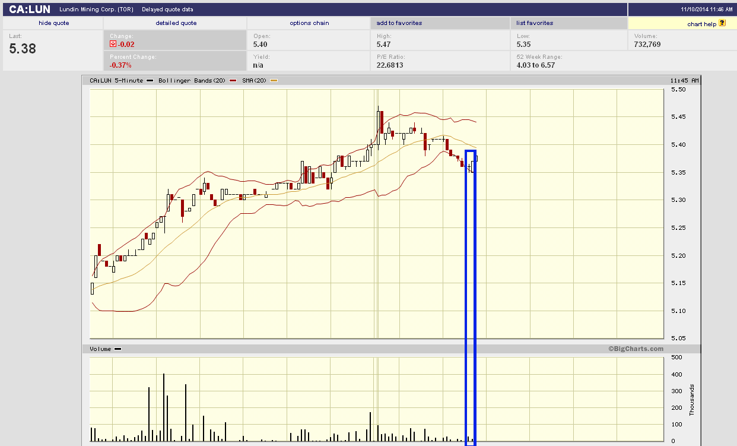Click add to favorites
Screen dimensions: 737x446
click(399, 23)
